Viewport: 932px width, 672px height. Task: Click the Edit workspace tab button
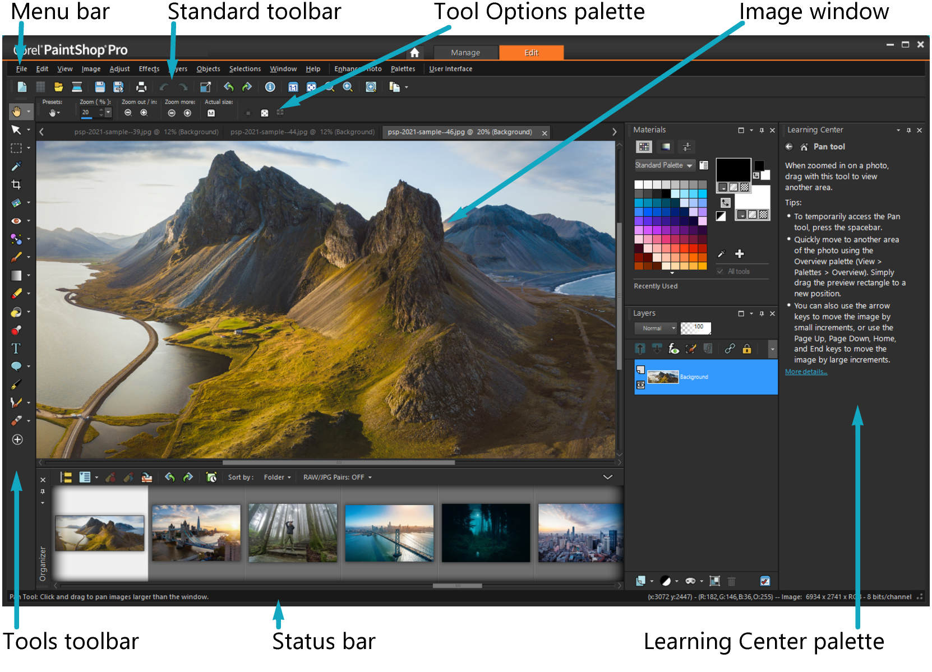point(531,53)
